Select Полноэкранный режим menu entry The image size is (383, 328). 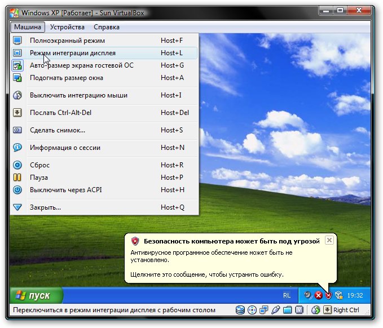(104, 41)
